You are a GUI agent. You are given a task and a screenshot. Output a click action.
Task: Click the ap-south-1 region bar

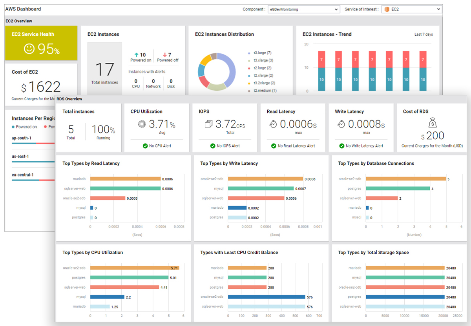click(33, 144)
